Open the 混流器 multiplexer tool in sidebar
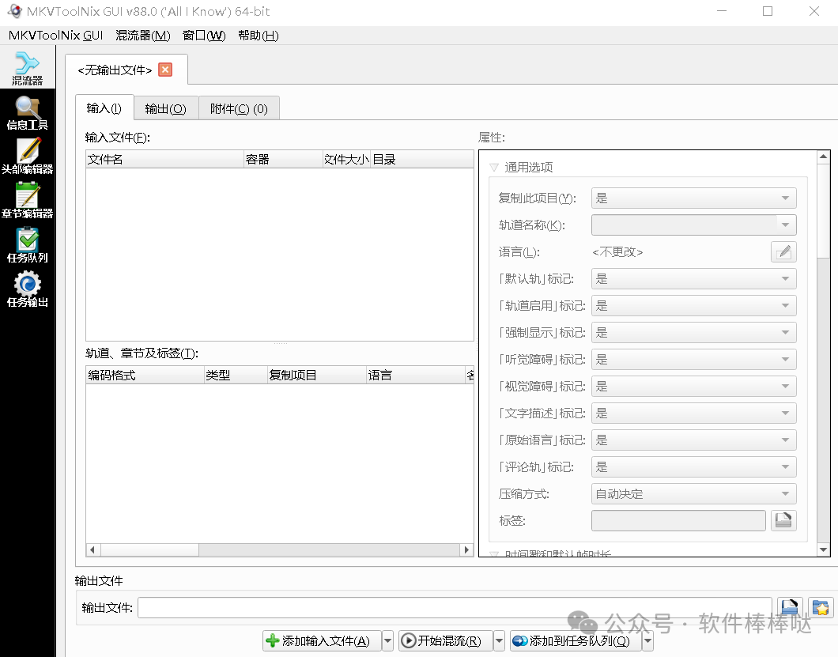The width and height of the screenshot is (838, 657). click(27, 68)
